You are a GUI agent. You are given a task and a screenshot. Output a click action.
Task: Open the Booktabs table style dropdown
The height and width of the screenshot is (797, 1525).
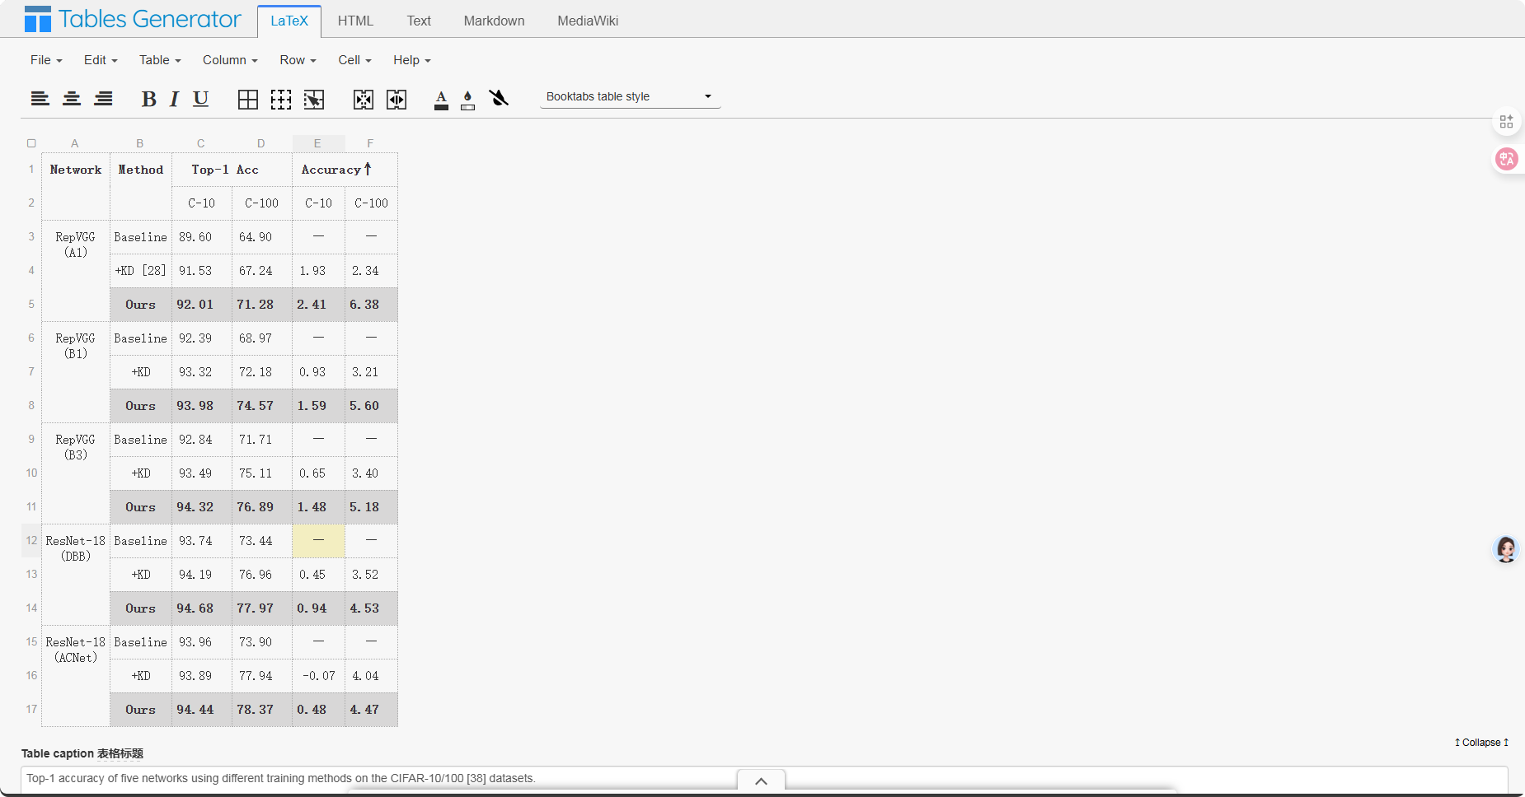(630, 96)
